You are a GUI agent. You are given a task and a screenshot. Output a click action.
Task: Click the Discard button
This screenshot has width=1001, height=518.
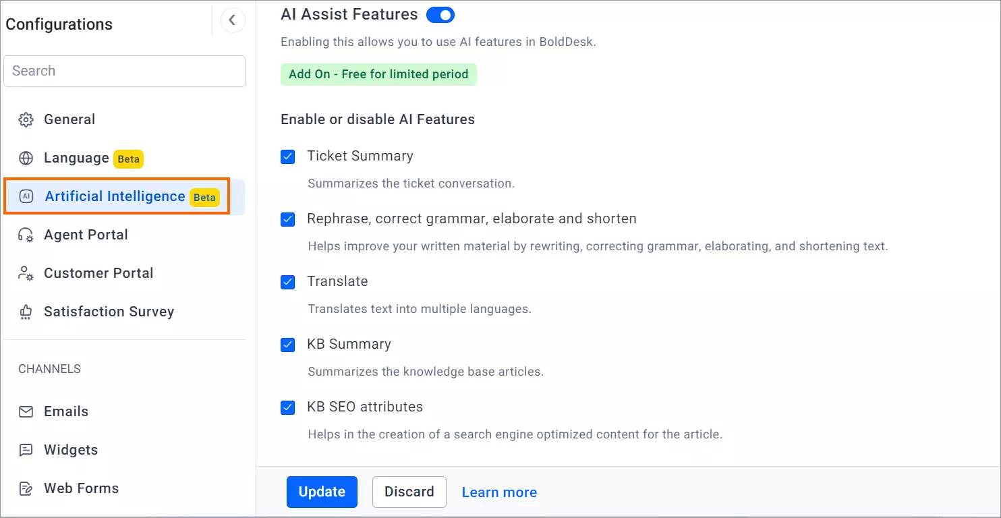pos(409,492)
